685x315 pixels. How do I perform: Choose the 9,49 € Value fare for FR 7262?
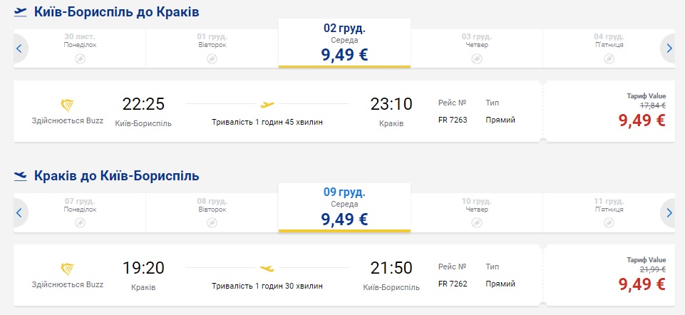641,283
